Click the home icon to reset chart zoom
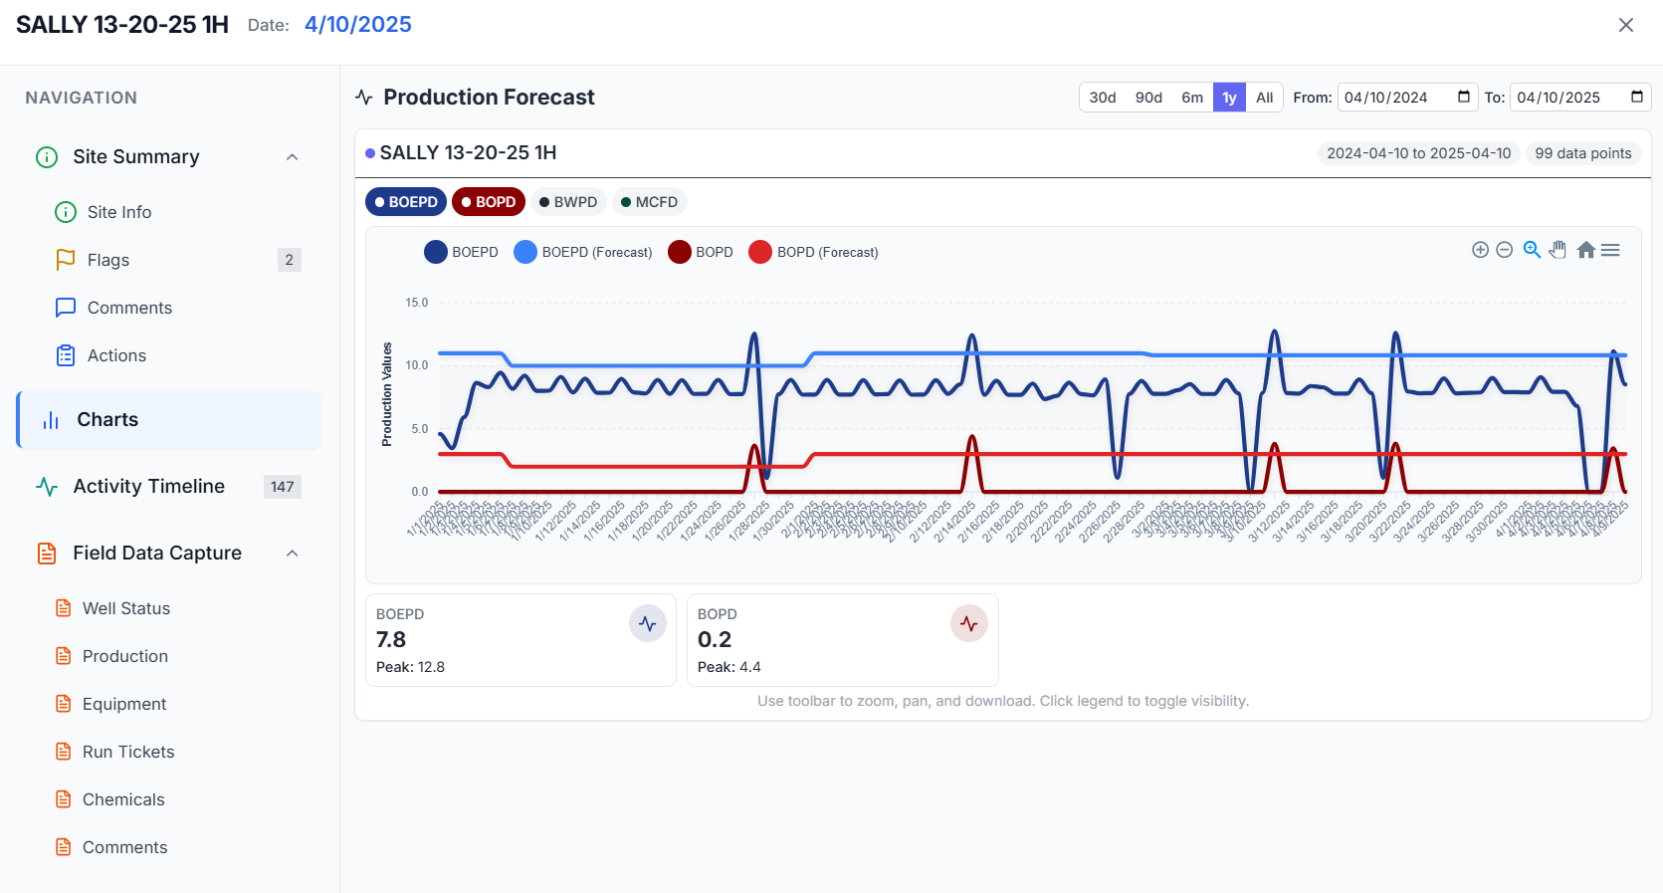1663x893 pixels. click(1585, 250)
